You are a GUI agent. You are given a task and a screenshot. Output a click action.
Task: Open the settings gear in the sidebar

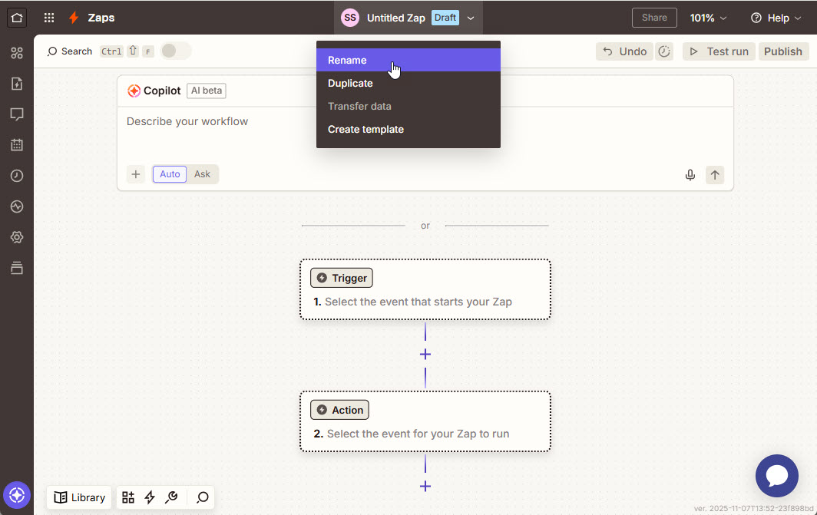[x=17, y=237]
